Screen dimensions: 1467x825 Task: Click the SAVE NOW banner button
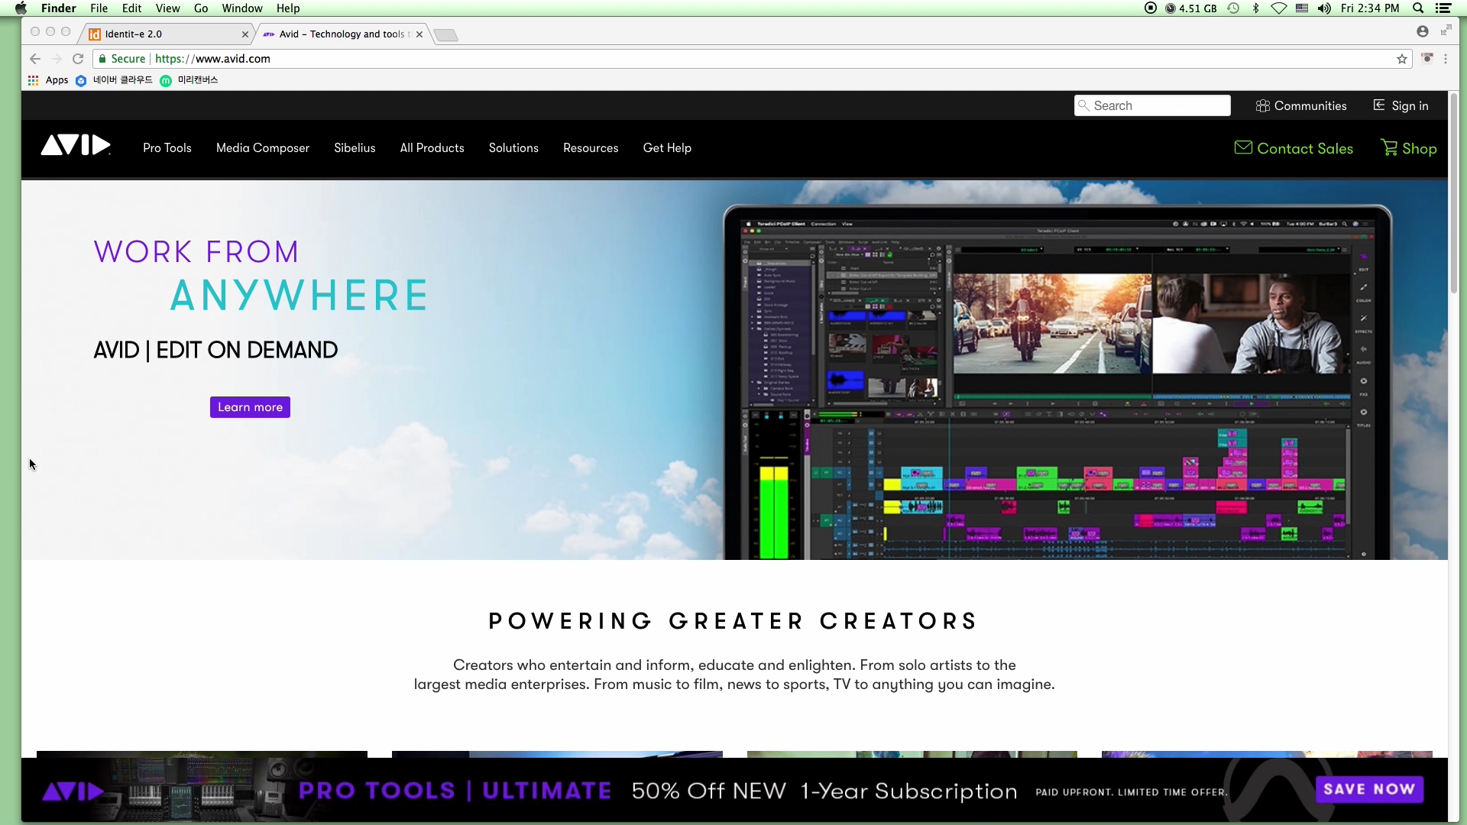coord(1369,789)
